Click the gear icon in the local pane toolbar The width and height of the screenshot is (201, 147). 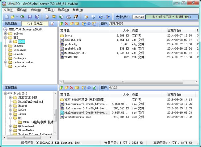89,88
